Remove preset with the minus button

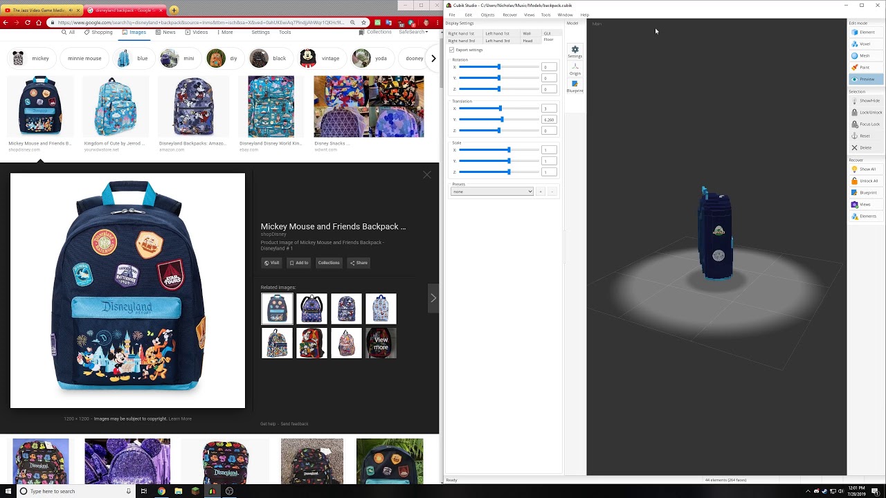tap(552, 192)
